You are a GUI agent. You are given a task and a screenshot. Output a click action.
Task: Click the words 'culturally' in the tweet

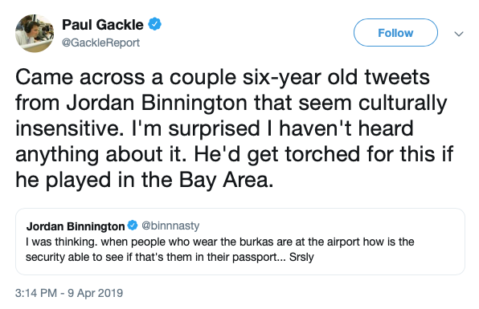[x=403, y=104]
